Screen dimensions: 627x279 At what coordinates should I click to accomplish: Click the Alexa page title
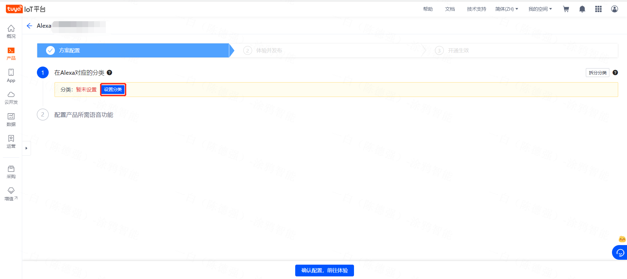coord(44,26)
